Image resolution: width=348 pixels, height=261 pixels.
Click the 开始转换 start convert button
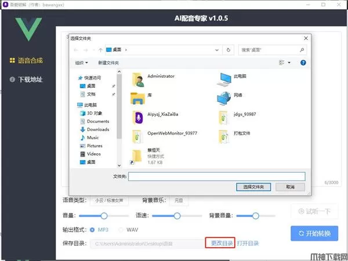click(314, 234)
